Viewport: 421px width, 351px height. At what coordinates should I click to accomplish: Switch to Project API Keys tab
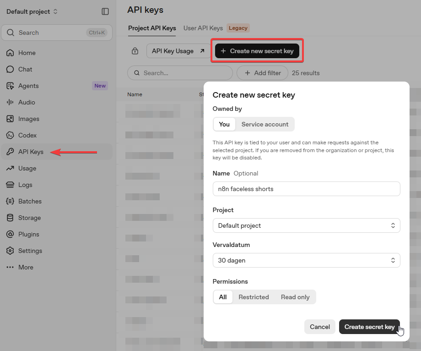(152, 28)
